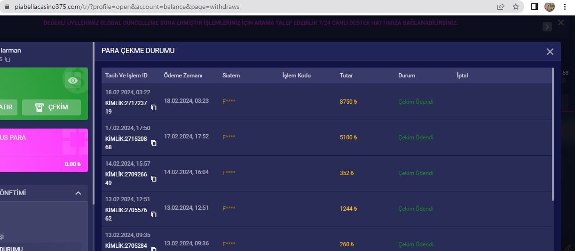Expand the announcement banner arrow
The height and width of the screenshot is (251, 575).
[547, 27]
